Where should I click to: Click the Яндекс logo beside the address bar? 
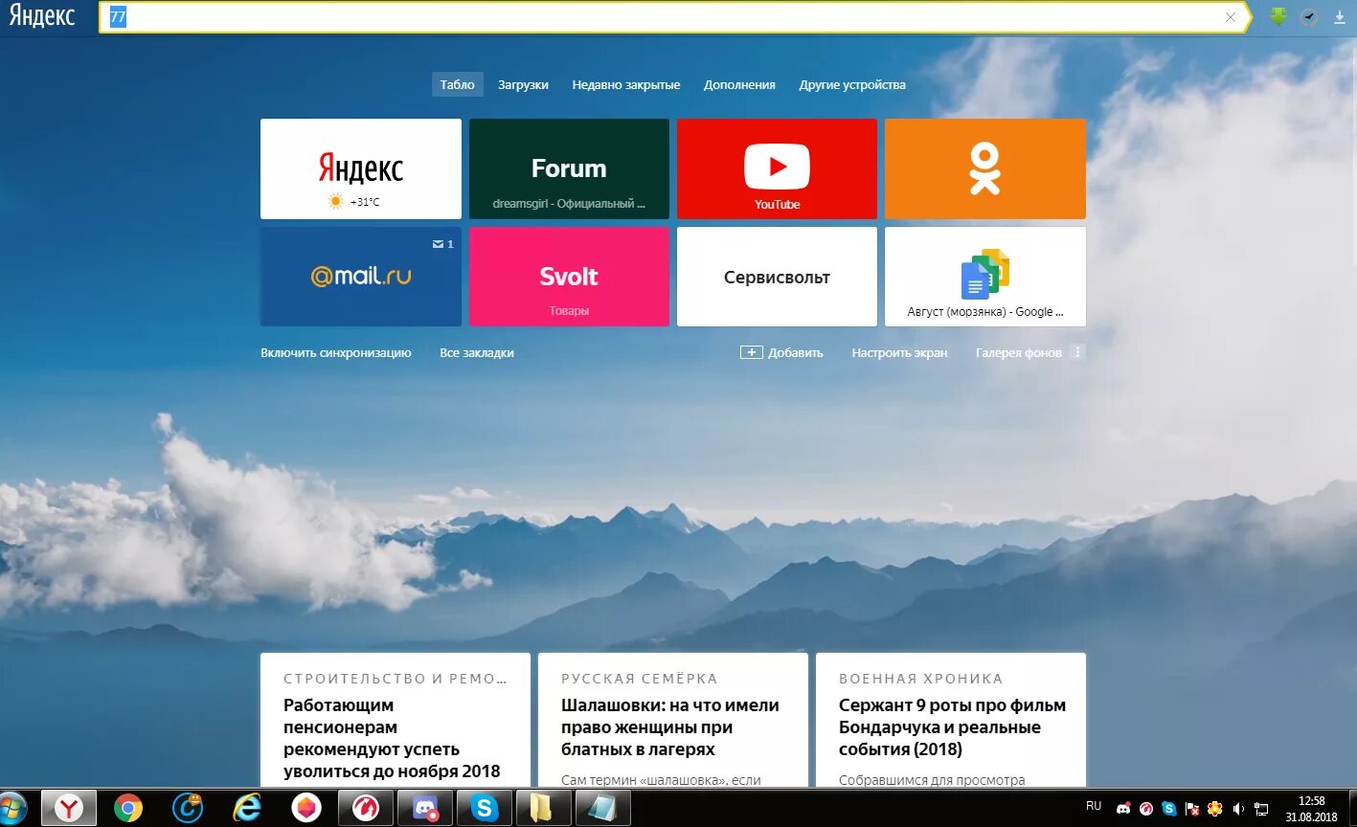tap(42, 16)
